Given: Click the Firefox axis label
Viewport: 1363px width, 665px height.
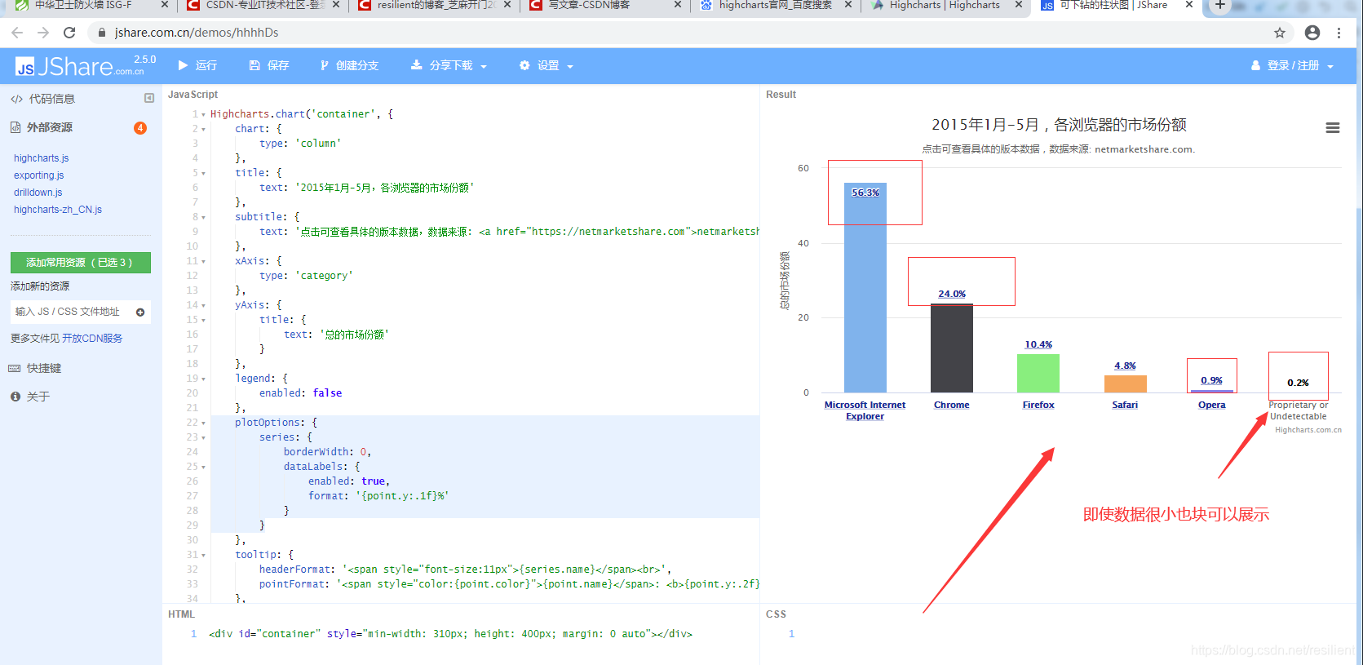Looking at the screenshot, I should 1038,405.
